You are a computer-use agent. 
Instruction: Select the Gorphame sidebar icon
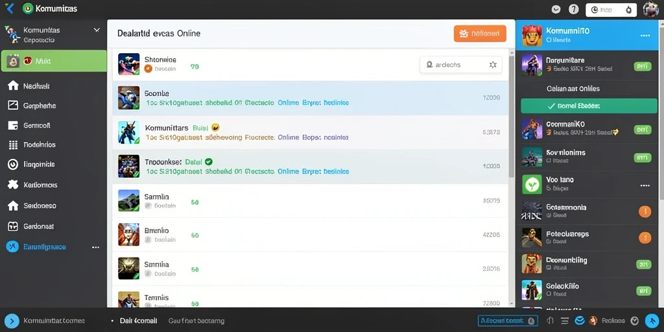13,106
